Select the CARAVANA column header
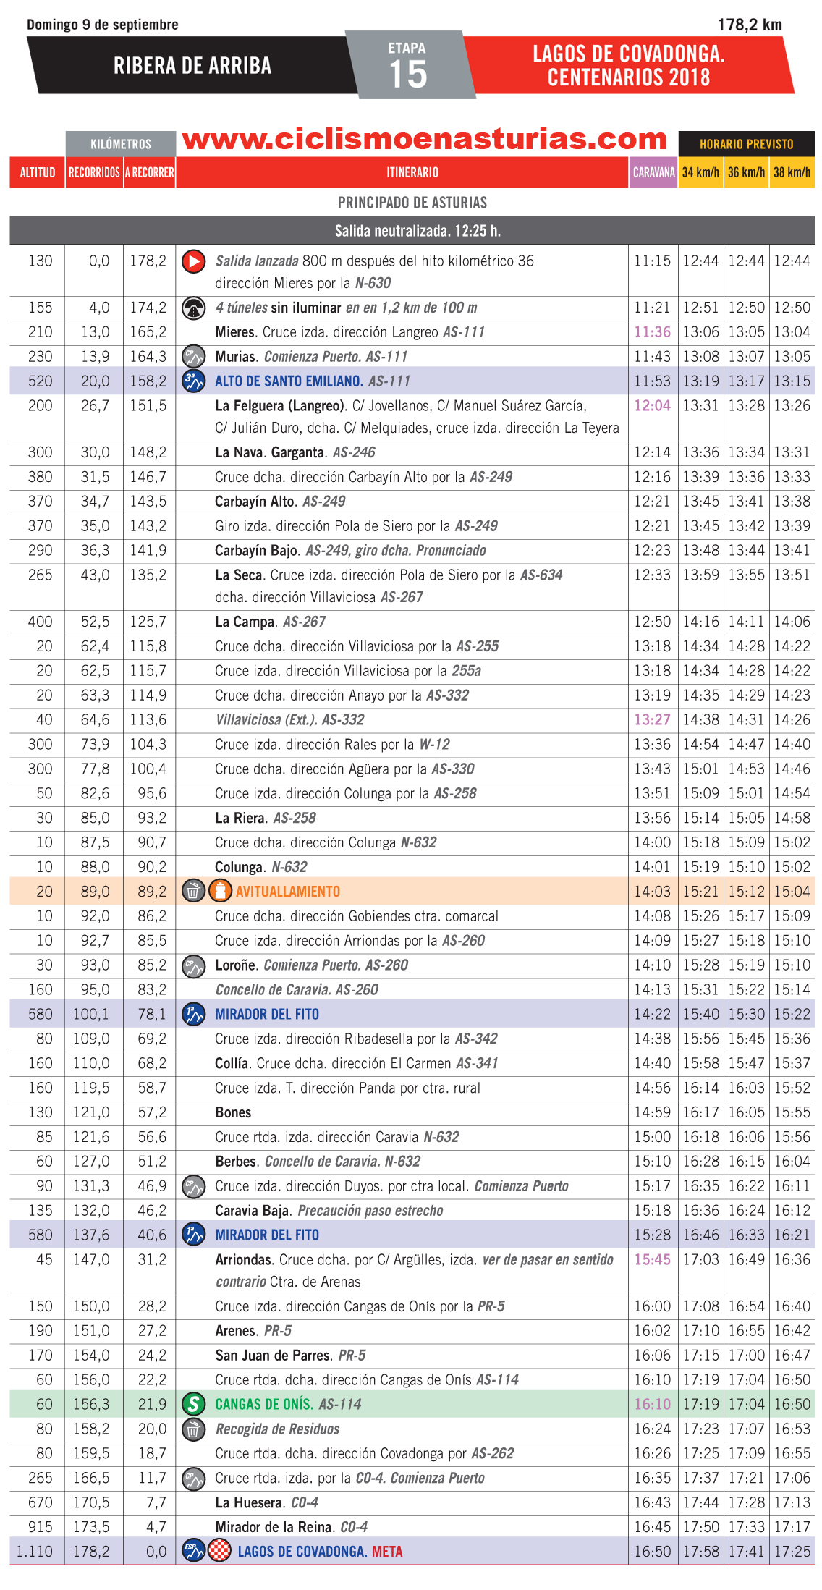822x1590 pixels. tap(653, 173)
